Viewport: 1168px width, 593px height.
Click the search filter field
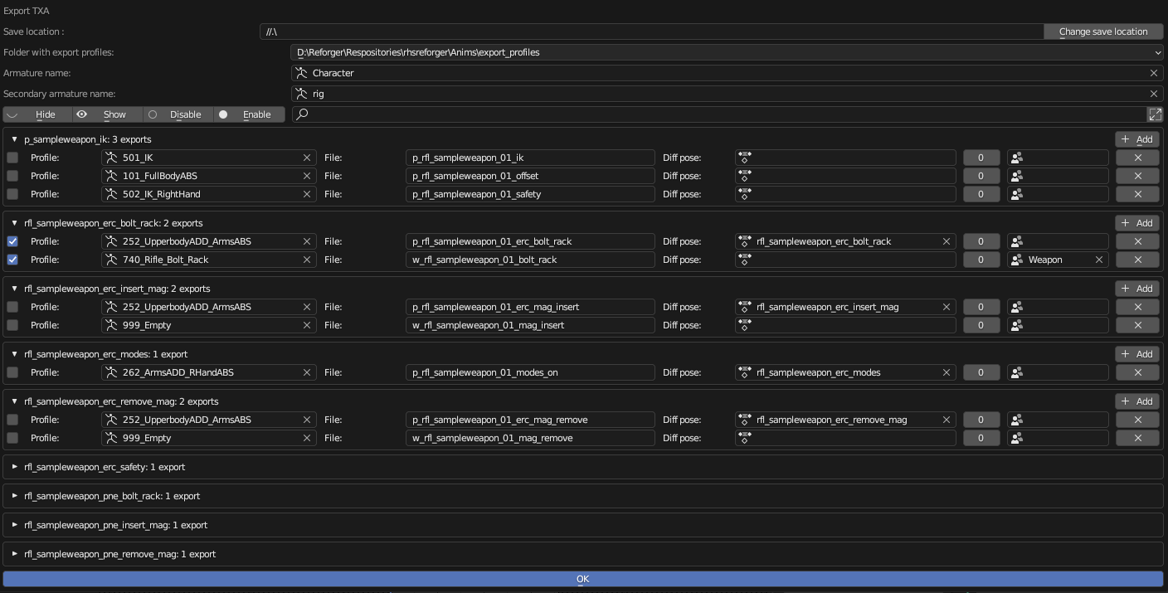tap(718, 114)
